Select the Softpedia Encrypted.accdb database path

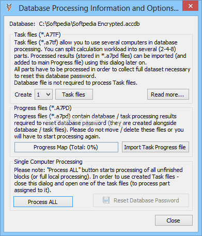(x=89, y=24)
